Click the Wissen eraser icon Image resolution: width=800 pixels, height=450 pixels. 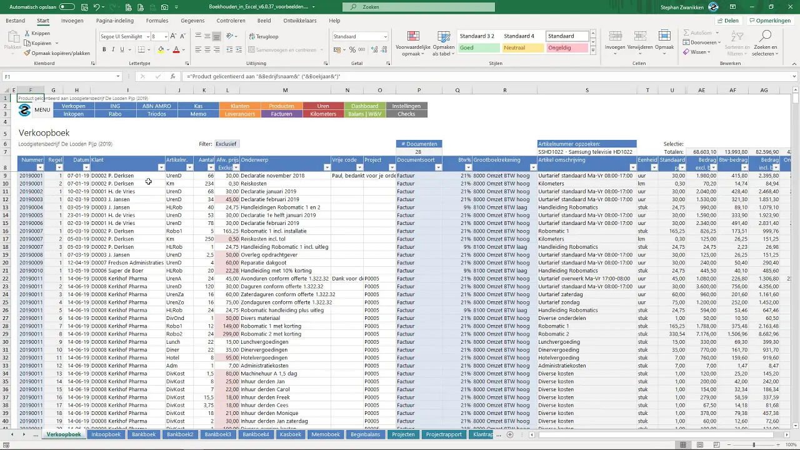coord(686,51)
